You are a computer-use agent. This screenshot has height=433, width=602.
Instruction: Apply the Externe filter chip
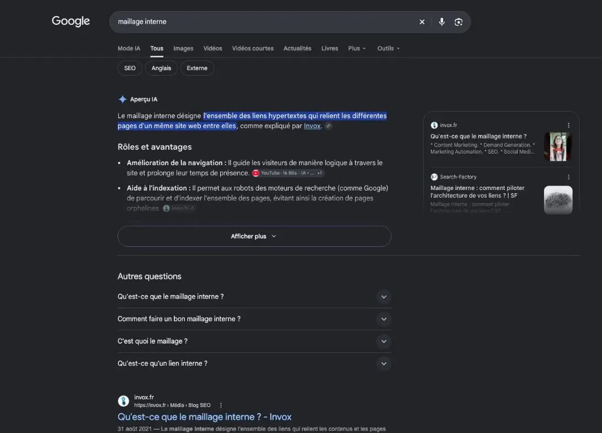tap(197, 68)
